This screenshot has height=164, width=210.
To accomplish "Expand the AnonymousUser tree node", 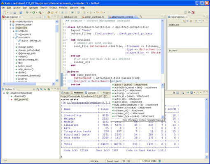I will [10, 25].
